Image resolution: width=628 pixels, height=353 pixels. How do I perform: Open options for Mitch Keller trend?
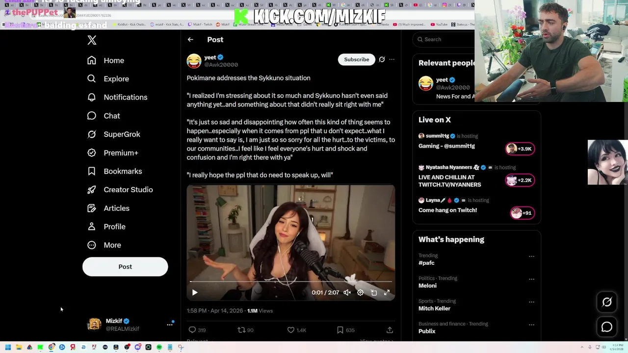point(531,302)
